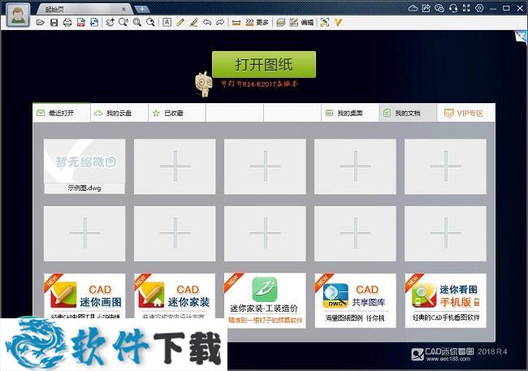Print the drawing via the printer icon

click(67, 23)
